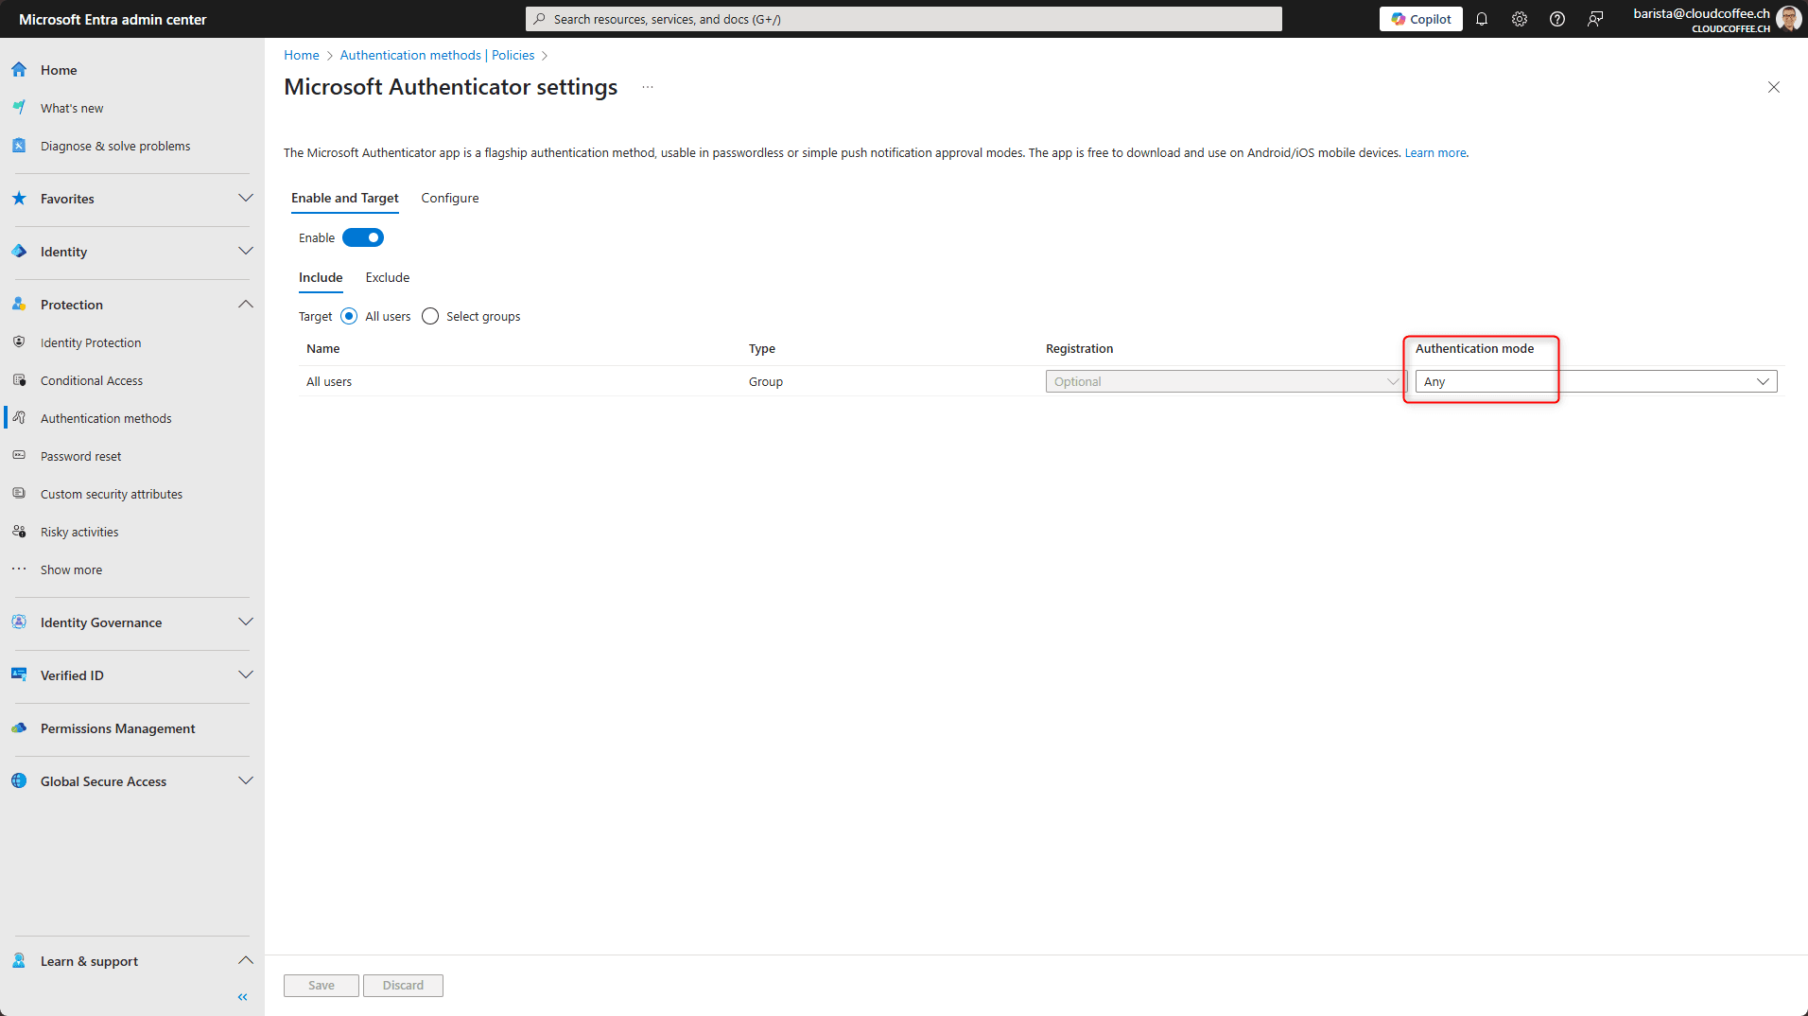The width and height of the screenshot is (1808, 1016).
Task: Click the Diagnose & solve problems icon
Action: [x=19, y=146]
